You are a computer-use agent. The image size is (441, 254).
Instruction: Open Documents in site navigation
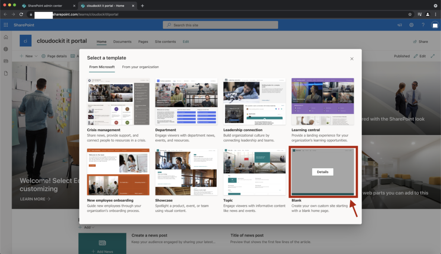coord(122,42)
